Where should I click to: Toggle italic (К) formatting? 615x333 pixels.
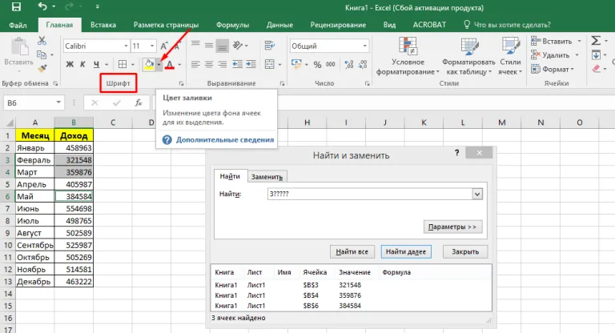point(82,64)
